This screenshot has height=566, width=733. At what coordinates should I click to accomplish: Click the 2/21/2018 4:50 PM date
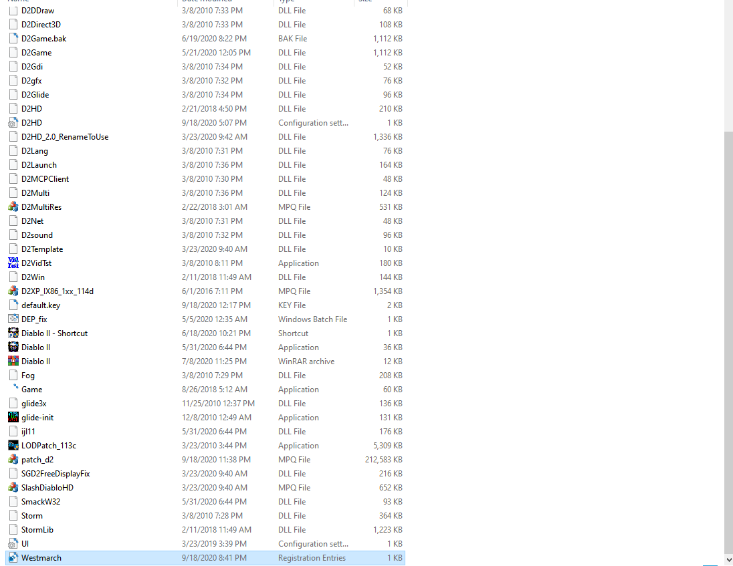point(214,108)
